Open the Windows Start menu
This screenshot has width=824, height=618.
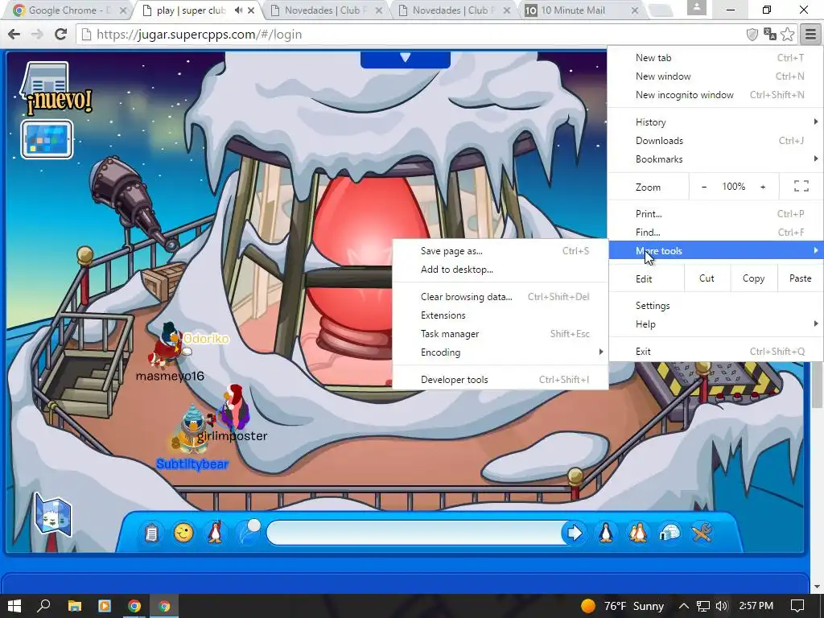pyautogui.click(x=14, y=606)
